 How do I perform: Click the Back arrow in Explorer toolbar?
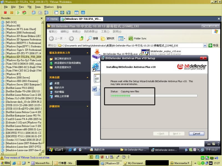(x=51, y=38)
